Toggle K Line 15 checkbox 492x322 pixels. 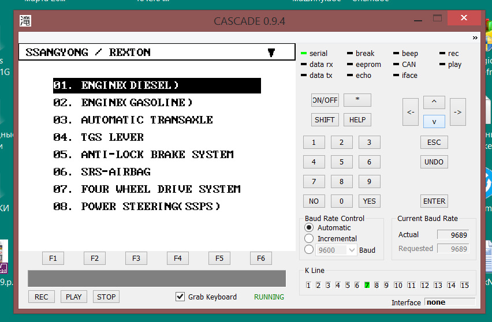pos(465,285)
